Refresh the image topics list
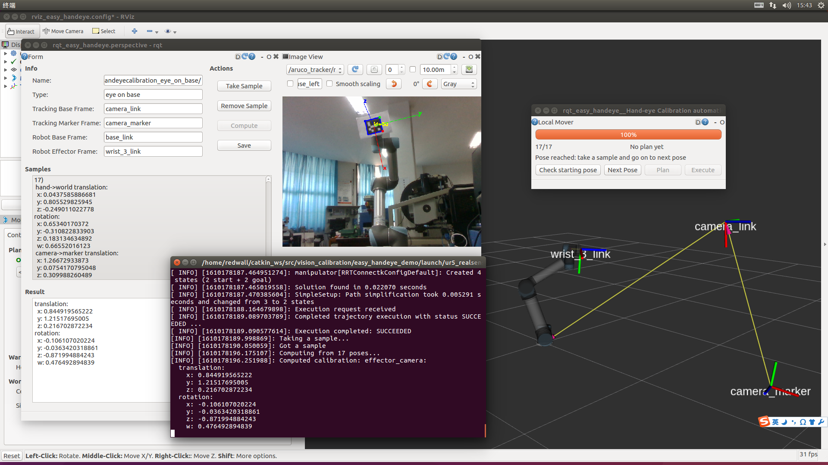Screen dimensions: 828x465 [355, 70]
